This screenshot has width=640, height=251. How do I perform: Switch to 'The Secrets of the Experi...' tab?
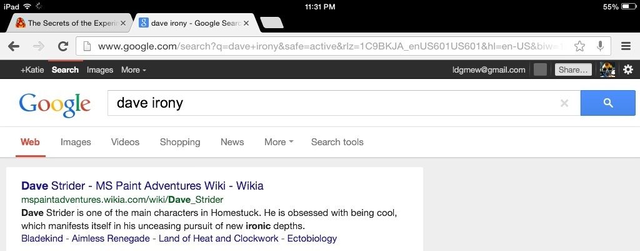click(70, 23)
